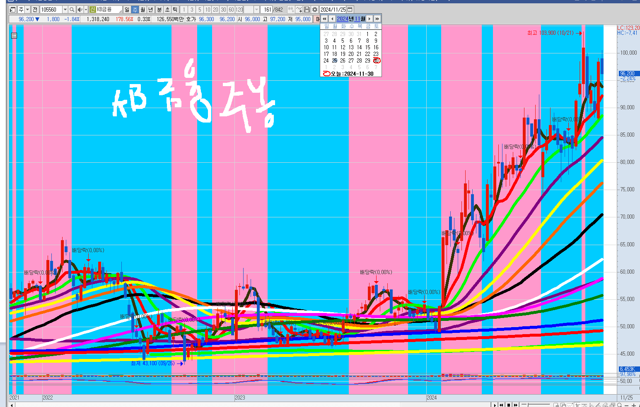Save chart with the floppy disk icon
This screenshot has height=407, width=640.
[x=307, y=10]
